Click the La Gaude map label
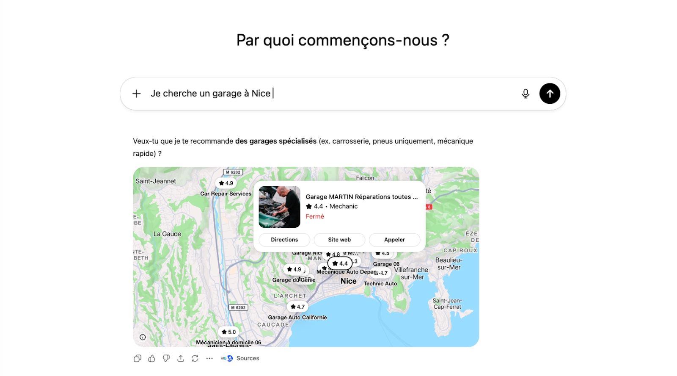The height and width of the screenshot is (376, 677). pos(167,234)
